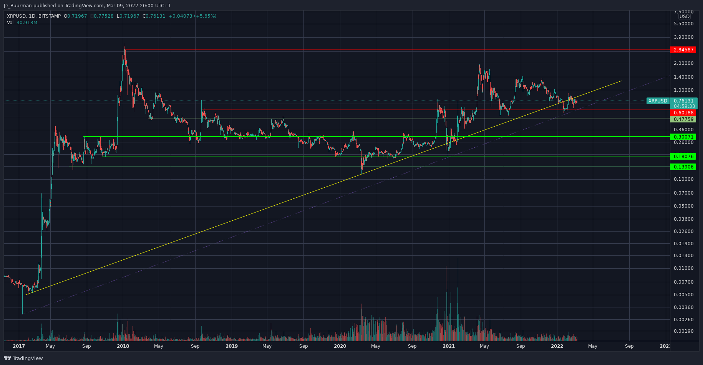Click the 0.02600 price axis tick
Screen dimensions: 703x365
coord(683,231)
